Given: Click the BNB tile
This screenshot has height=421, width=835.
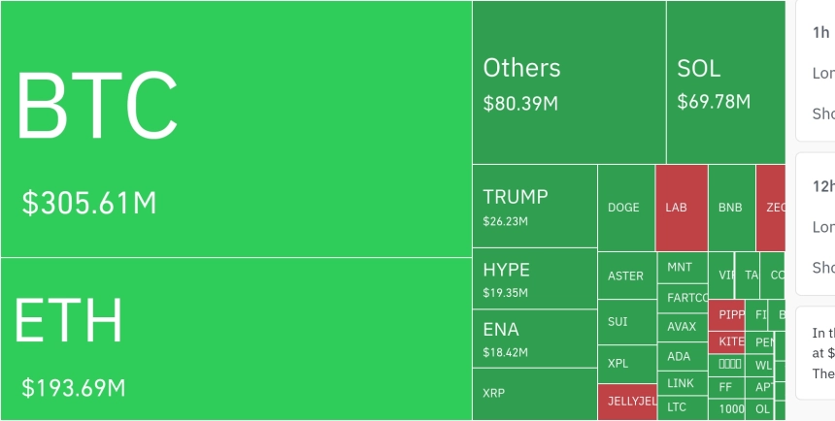Looking at the screenshot, I should [731, 208].
